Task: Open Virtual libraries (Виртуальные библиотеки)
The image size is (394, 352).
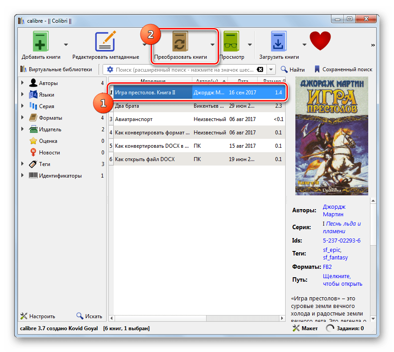Action: (56, 69)
